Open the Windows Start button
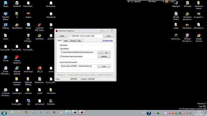The height and width of the screenshot is (116, 207). [x=4, y=113]
